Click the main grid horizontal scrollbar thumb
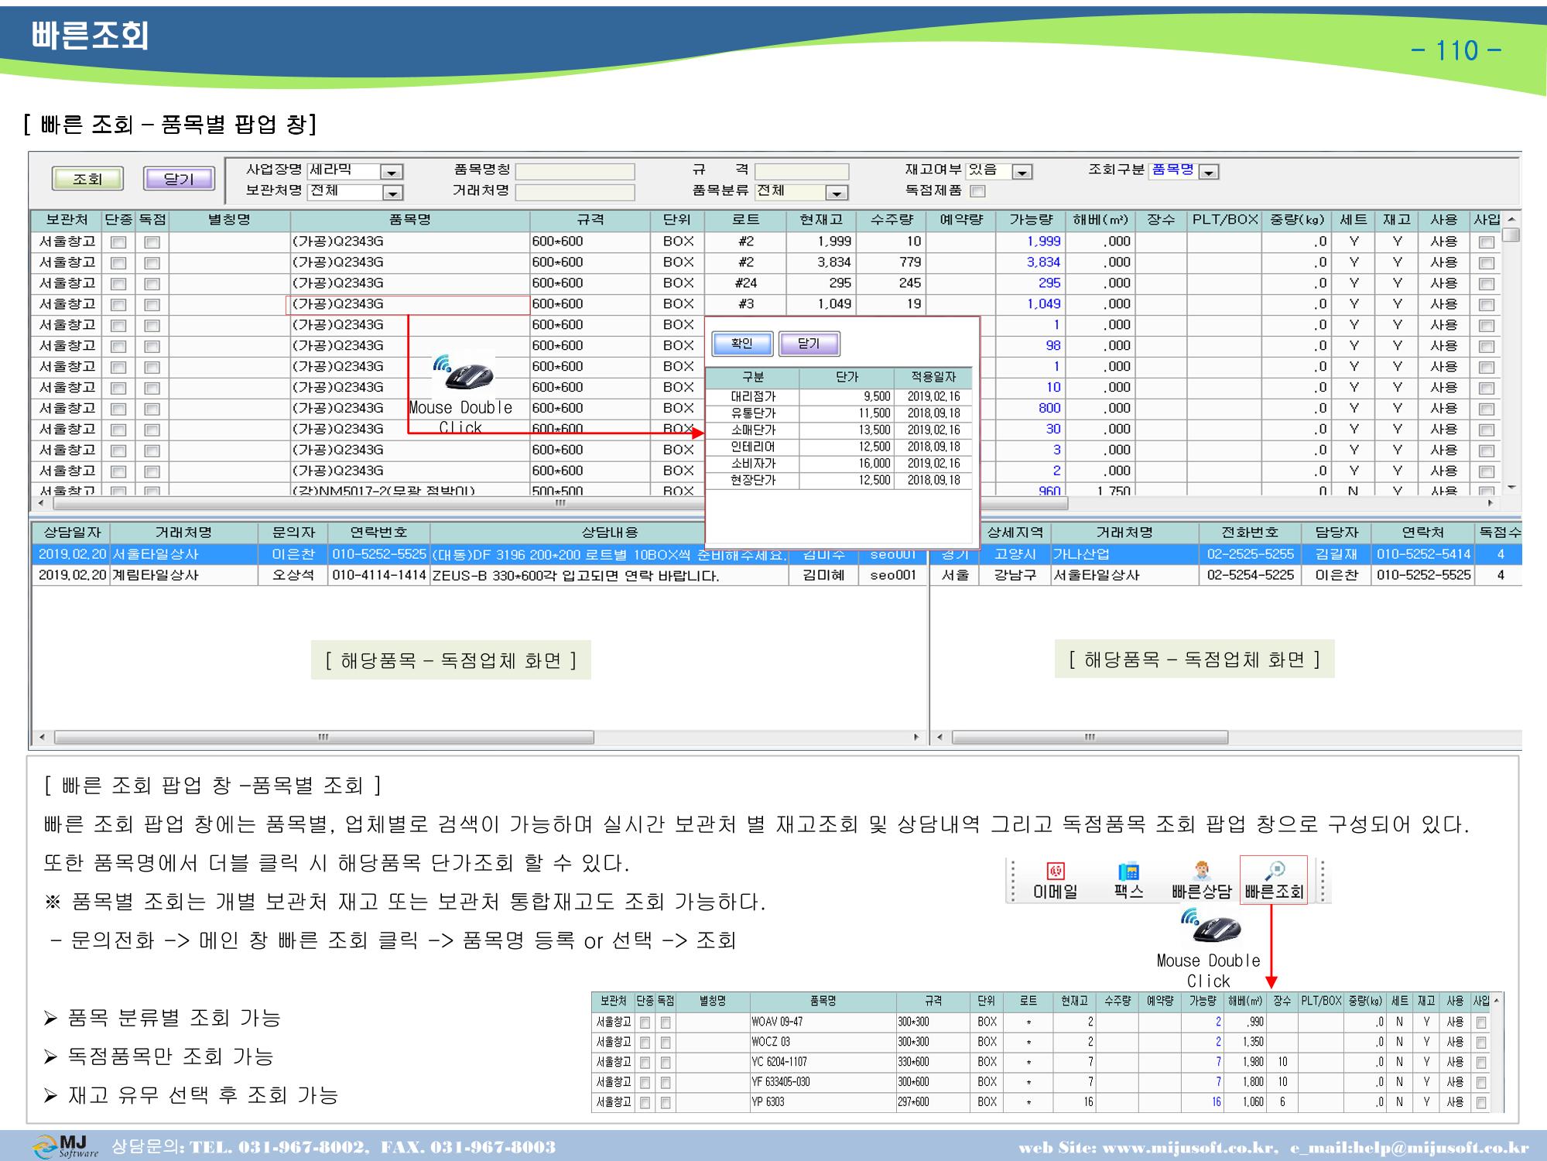This screenshot has height=1161, width=1547. pos(561,503)
